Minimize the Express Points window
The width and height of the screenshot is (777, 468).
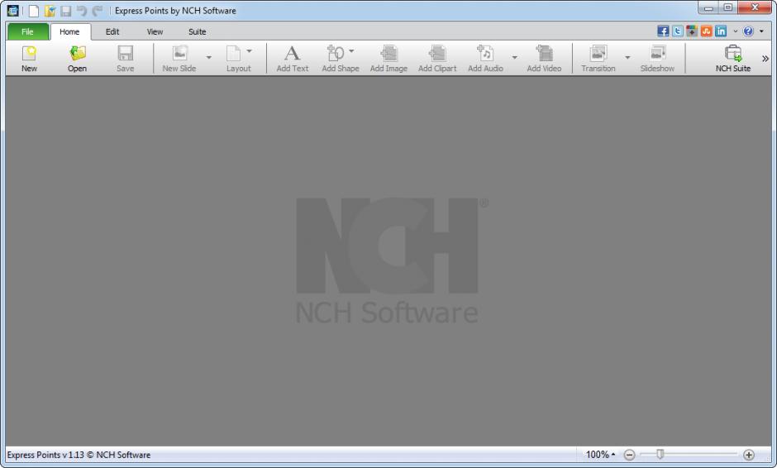708,7
